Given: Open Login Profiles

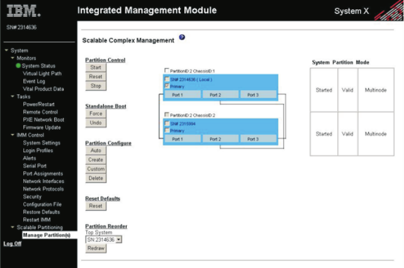Looking at the screenshot, I should tap(38, 150).
